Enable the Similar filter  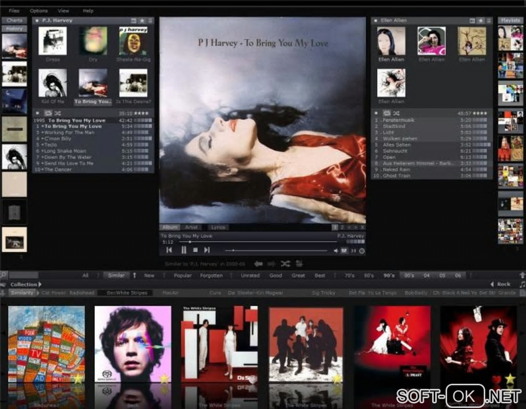[x=116, y=275]
